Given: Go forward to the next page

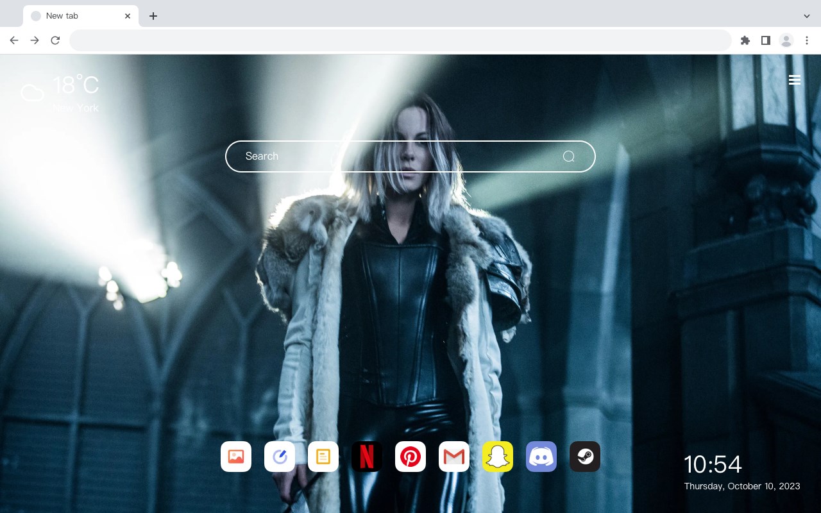Looking at the screenshot, I should pos(35,40).
